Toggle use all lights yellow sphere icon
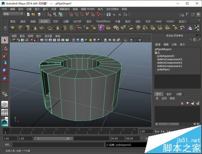The height and width of the screenshot is (154, 202). [x=90, y=40]
